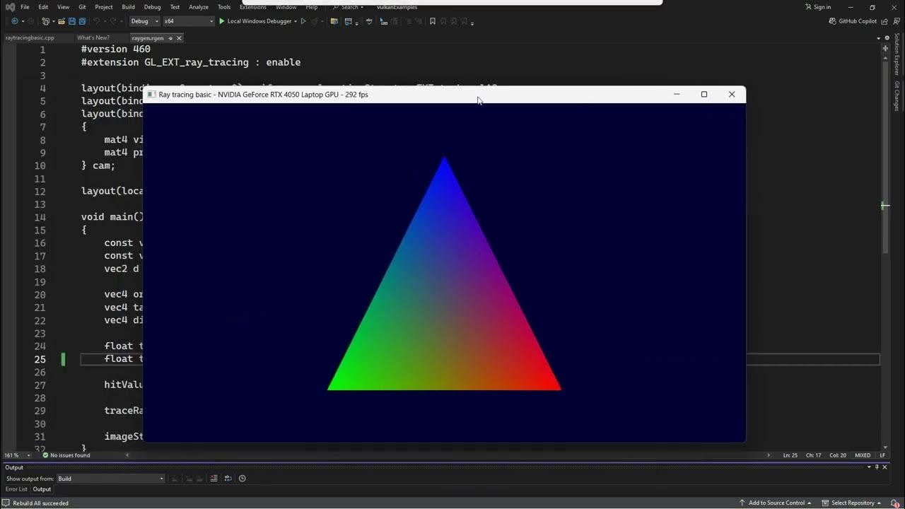Image resolution: width=905 pixels, height=509 pixels.
Task: Start debugging with Local Windows Debugger
Action: (x=258, y=21)
